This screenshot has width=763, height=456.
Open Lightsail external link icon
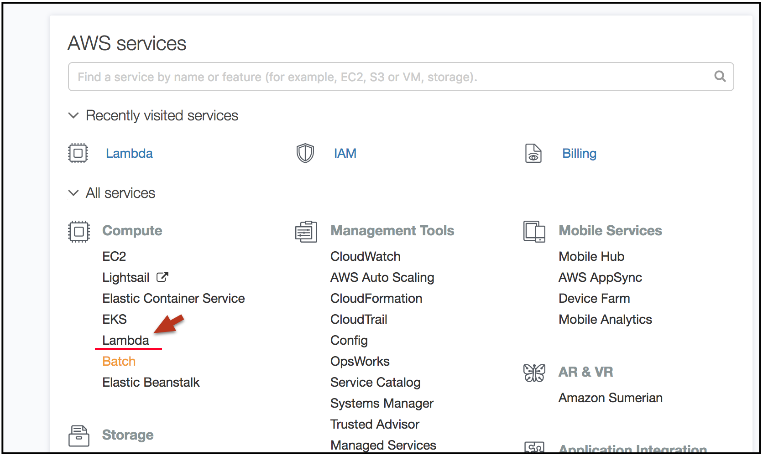point(162,277)
